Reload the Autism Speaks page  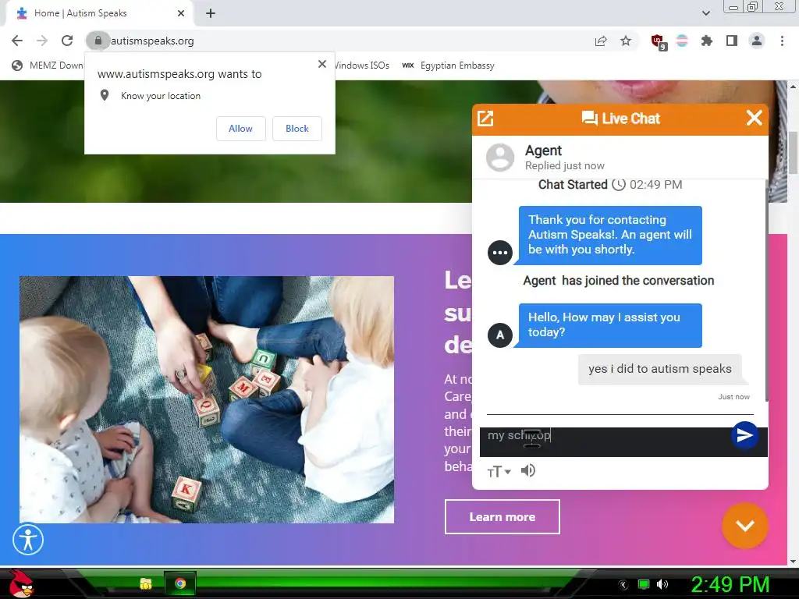click(x=67, y=41)
